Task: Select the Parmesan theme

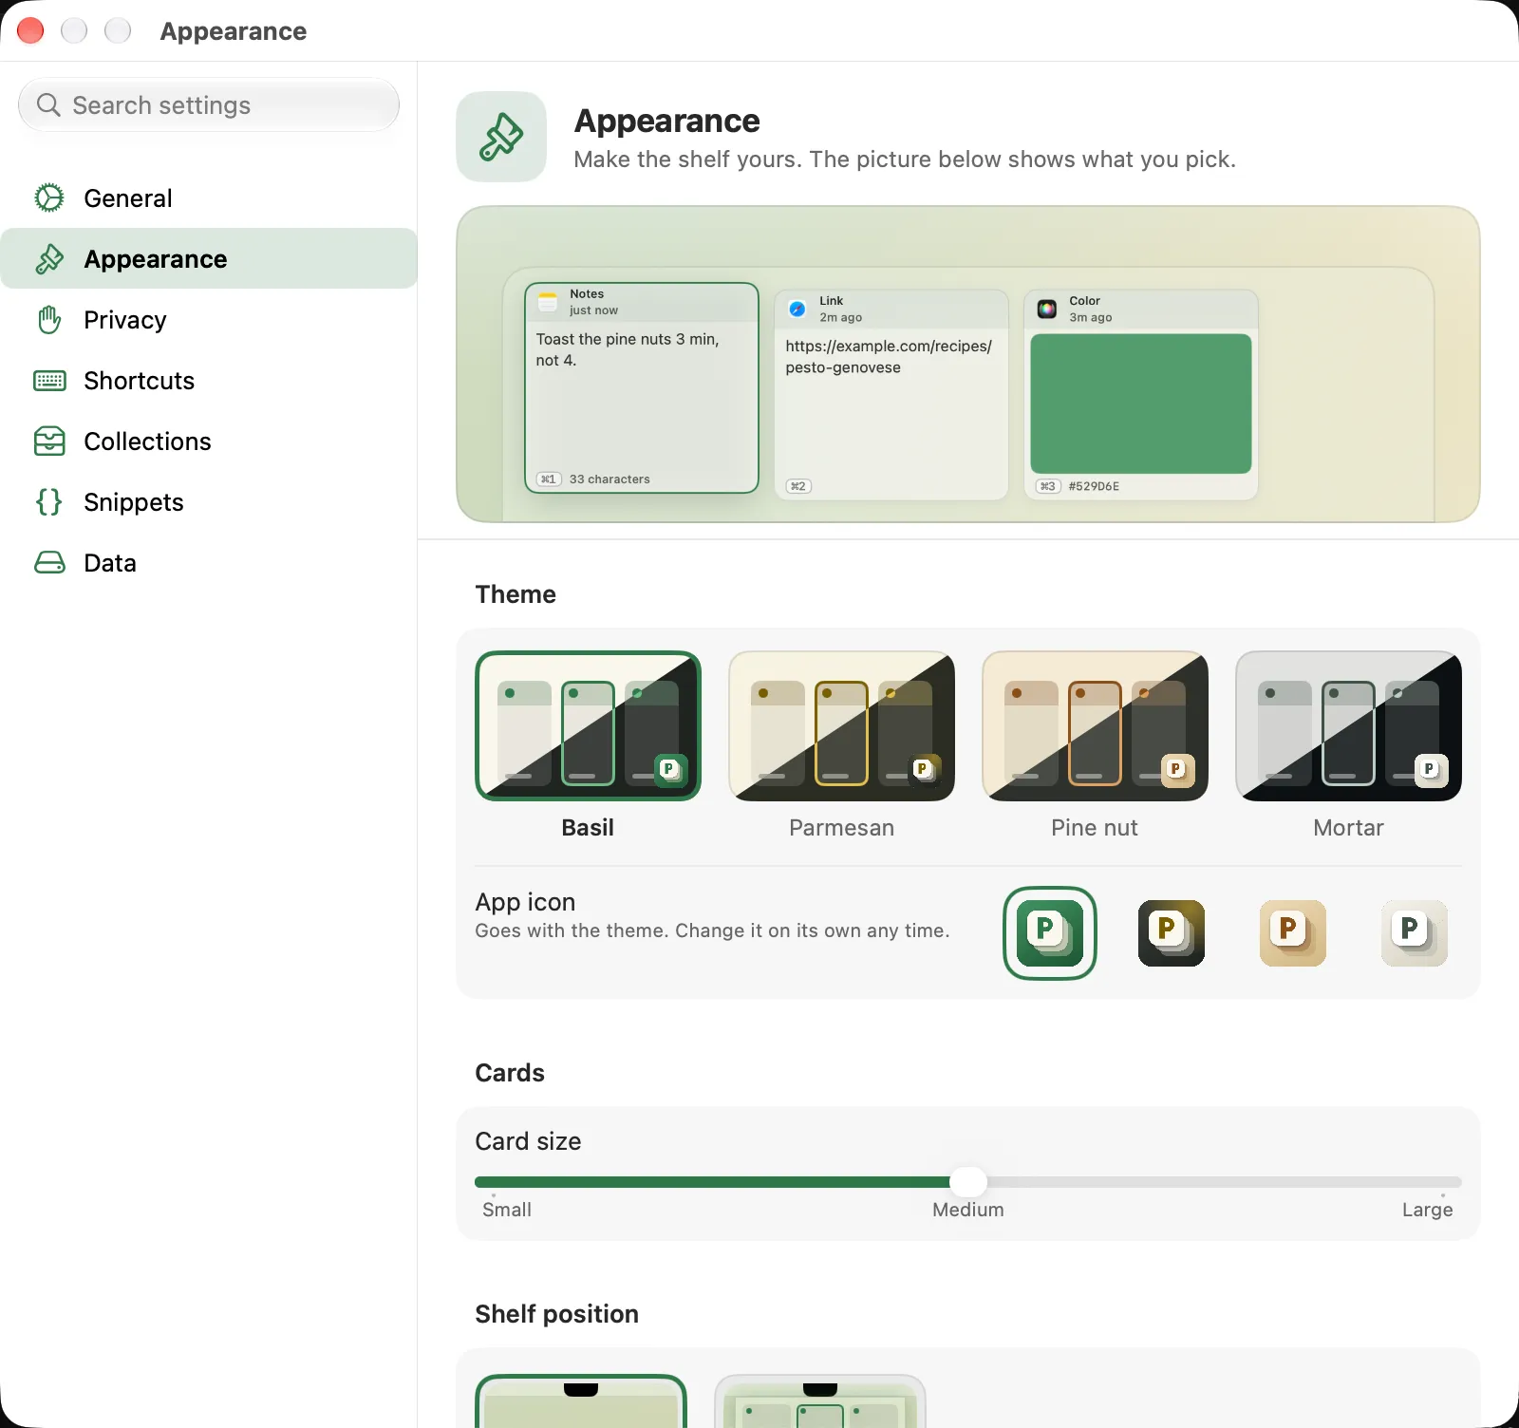Action: [841, 746]
